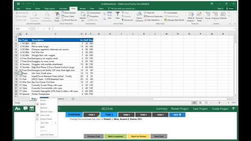Click Show Queries in ribbon
This screenshot has height=141, width=251.
click(x=69, y=13)
